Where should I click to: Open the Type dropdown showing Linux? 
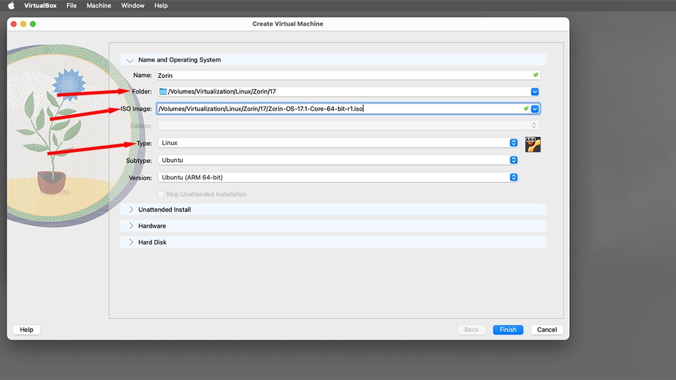pos(338,143)
